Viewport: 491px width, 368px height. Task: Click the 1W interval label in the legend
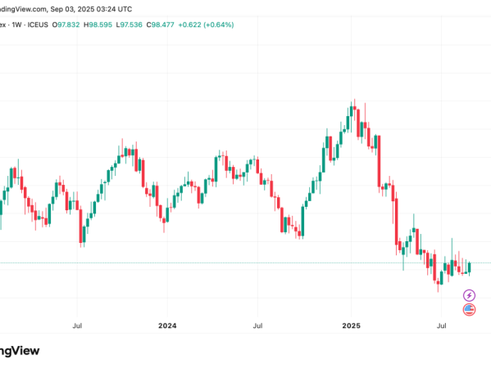[16, 25]
